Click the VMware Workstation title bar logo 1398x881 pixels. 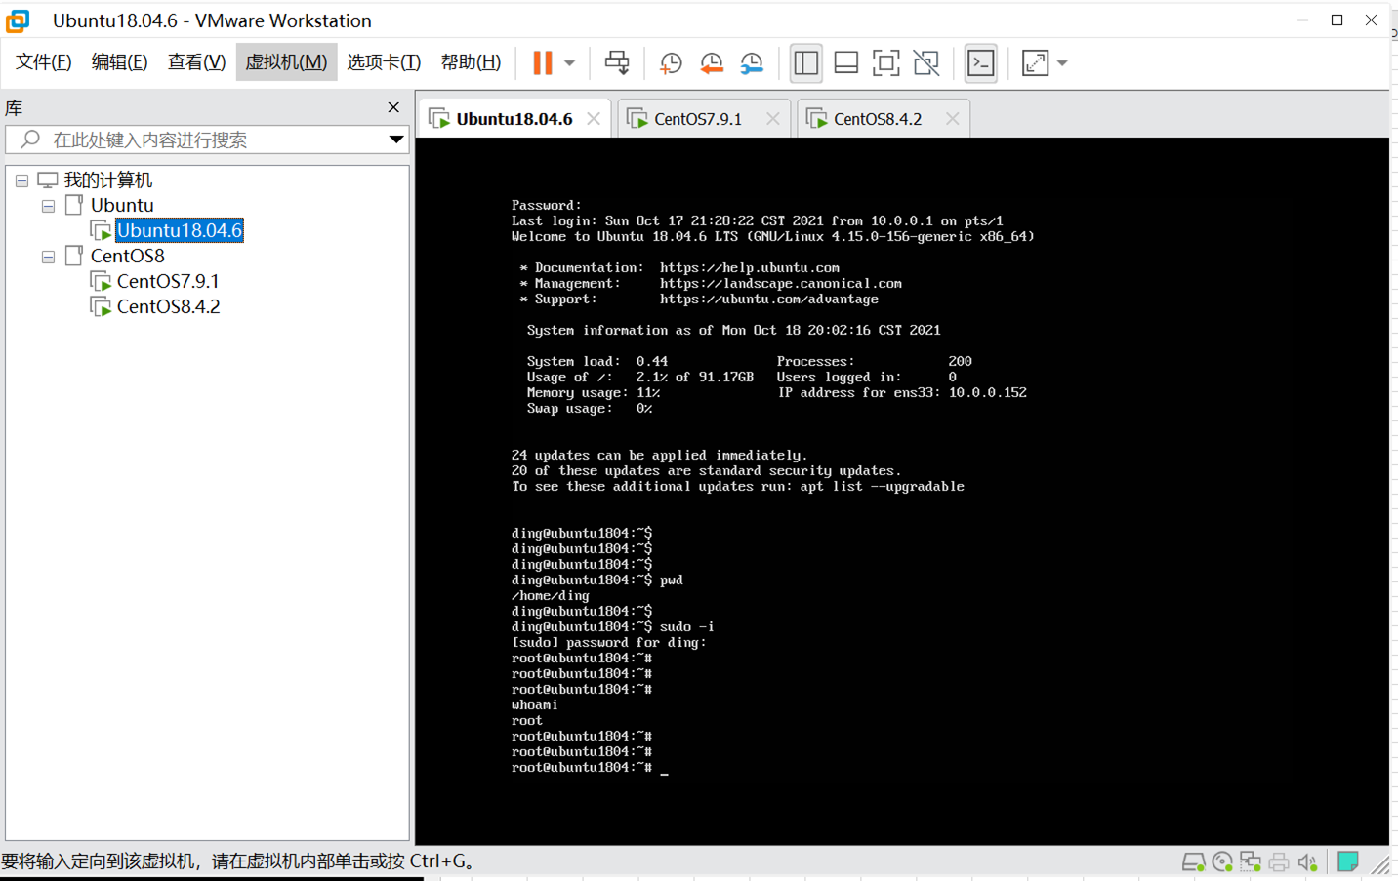(x=18, y=20)
